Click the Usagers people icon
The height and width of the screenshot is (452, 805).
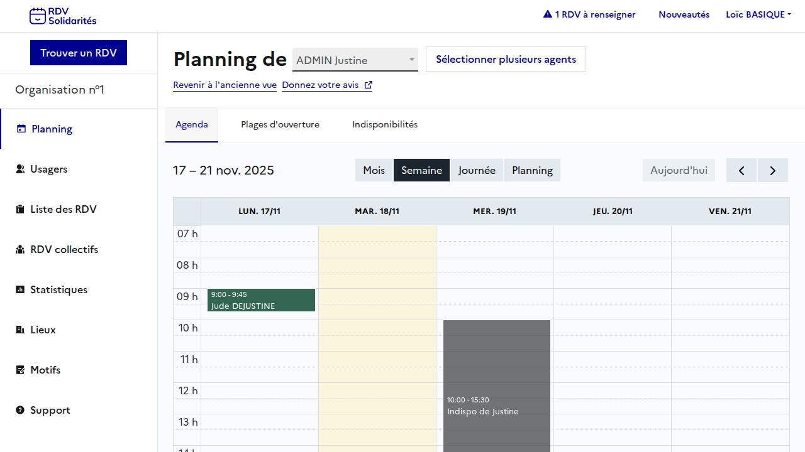(x=20, y=169)
